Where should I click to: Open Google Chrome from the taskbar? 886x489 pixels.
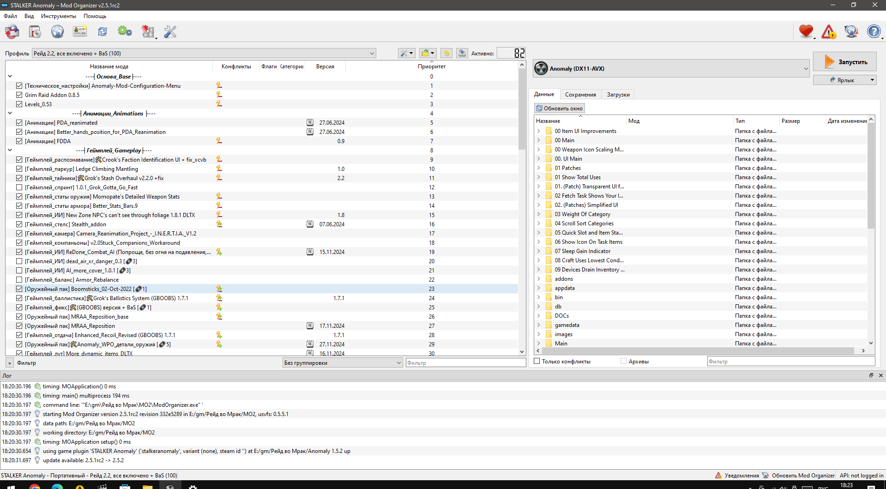35,487
